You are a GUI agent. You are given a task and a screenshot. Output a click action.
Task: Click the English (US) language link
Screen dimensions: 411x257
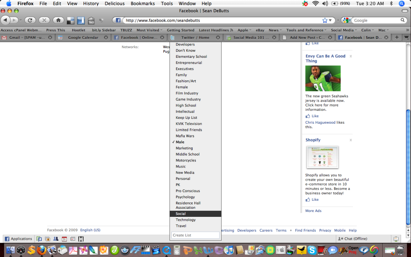(x=90, y=230)
